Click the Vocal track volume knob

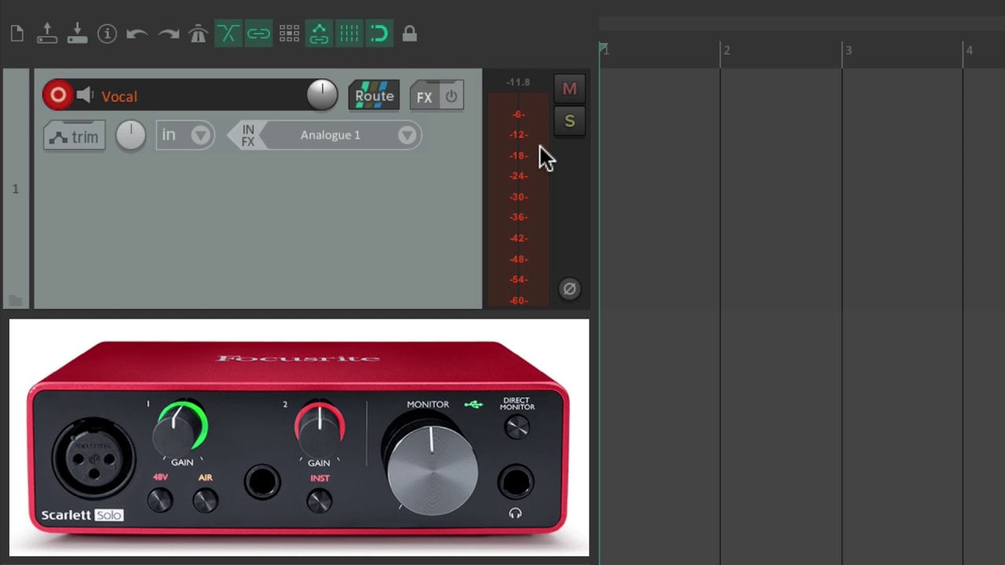pos(322,95)
